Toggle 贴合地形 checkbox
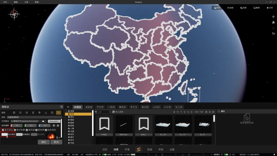This screenshot has height=156, width=277. [x=46, y=130]
